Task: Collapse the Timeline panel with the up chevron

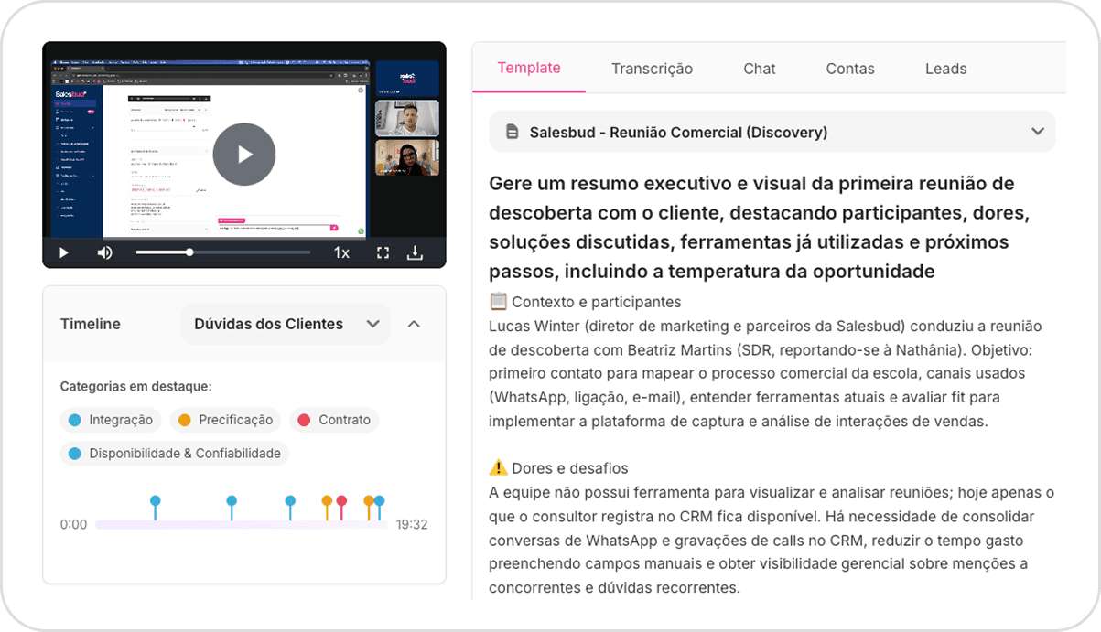Action: 414,324
